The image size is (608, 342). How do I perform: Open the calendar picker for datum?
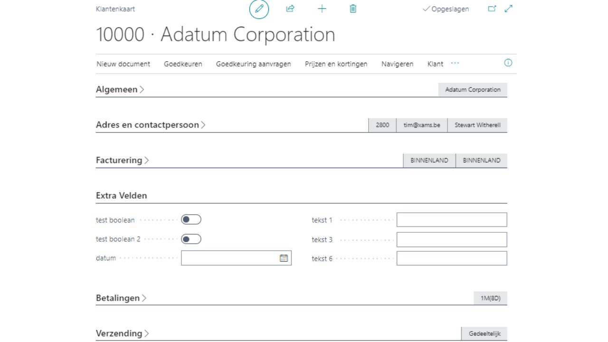click(x=284, y=258)
